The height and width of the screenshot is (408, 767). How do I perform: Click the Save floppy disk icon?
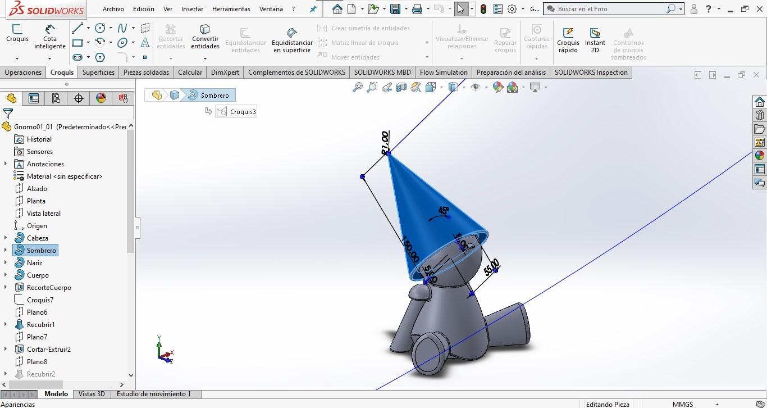click(395, 9)
